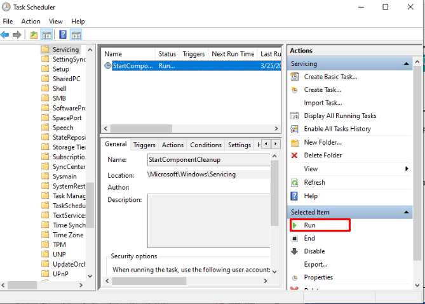Expand the View submenu arrow in Actions
425x304 pixels.
407,169
